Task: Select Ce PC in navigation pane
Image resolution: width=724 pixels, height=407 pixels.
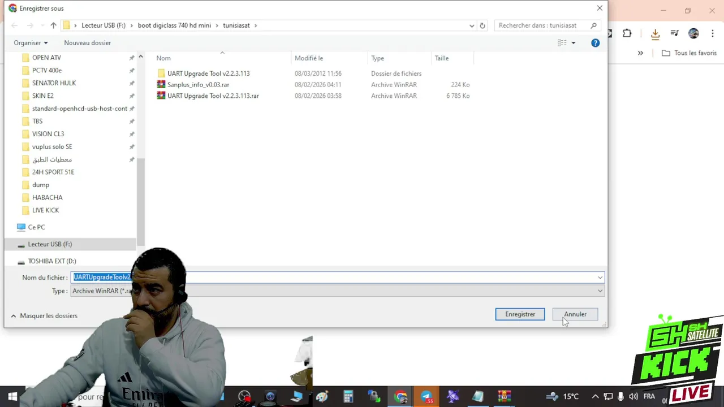Action: (x=36, y=227)
